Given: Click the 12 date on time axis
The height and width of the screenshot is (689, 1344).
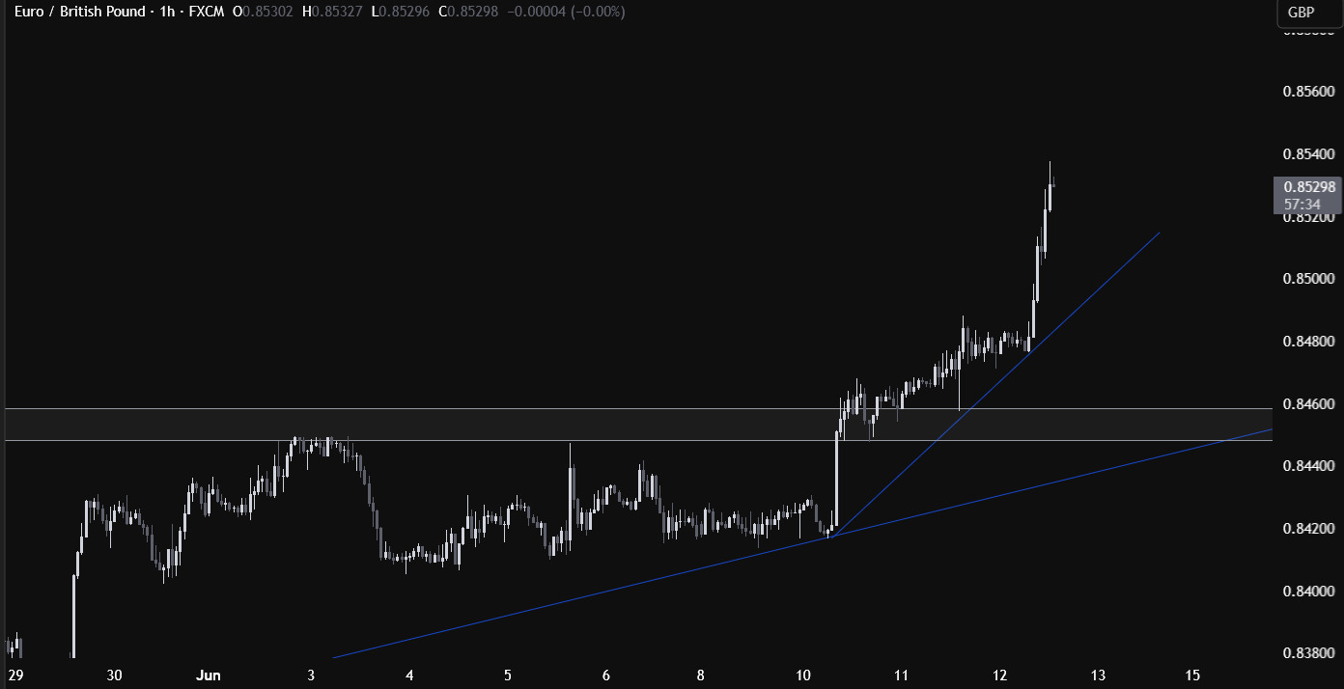Looking at the screenshot, I should click(x=999, y=675).
